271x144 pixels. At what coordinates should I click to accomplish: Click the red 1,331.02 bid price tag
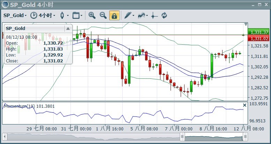(x=258, y=38)
